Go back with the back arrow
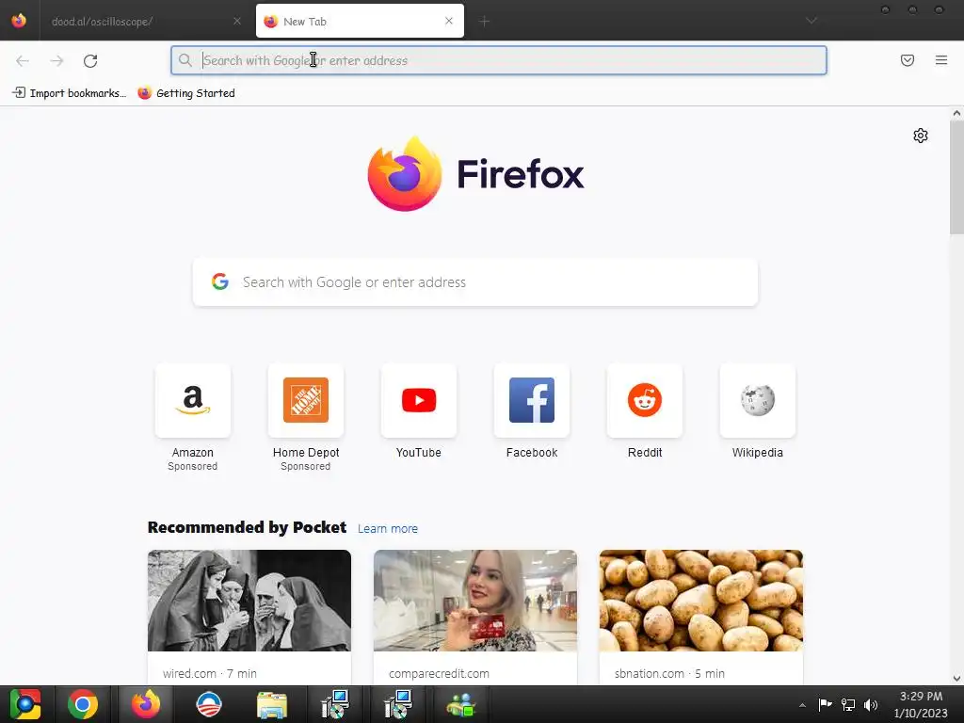The image size is (964, 723). pyautogui.click(x=23, y=60)
